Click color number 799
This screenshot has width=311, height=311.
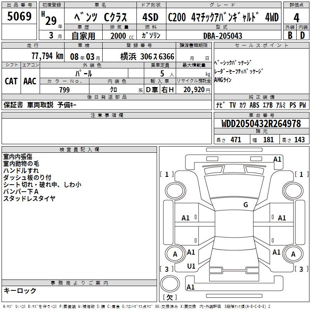(65, 90)
